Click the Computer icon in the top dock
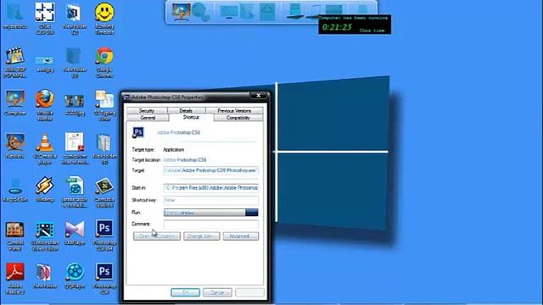Image resolution: width=543 pixels, height=305 pixels. pyautogui.click(x=181, y=12)
